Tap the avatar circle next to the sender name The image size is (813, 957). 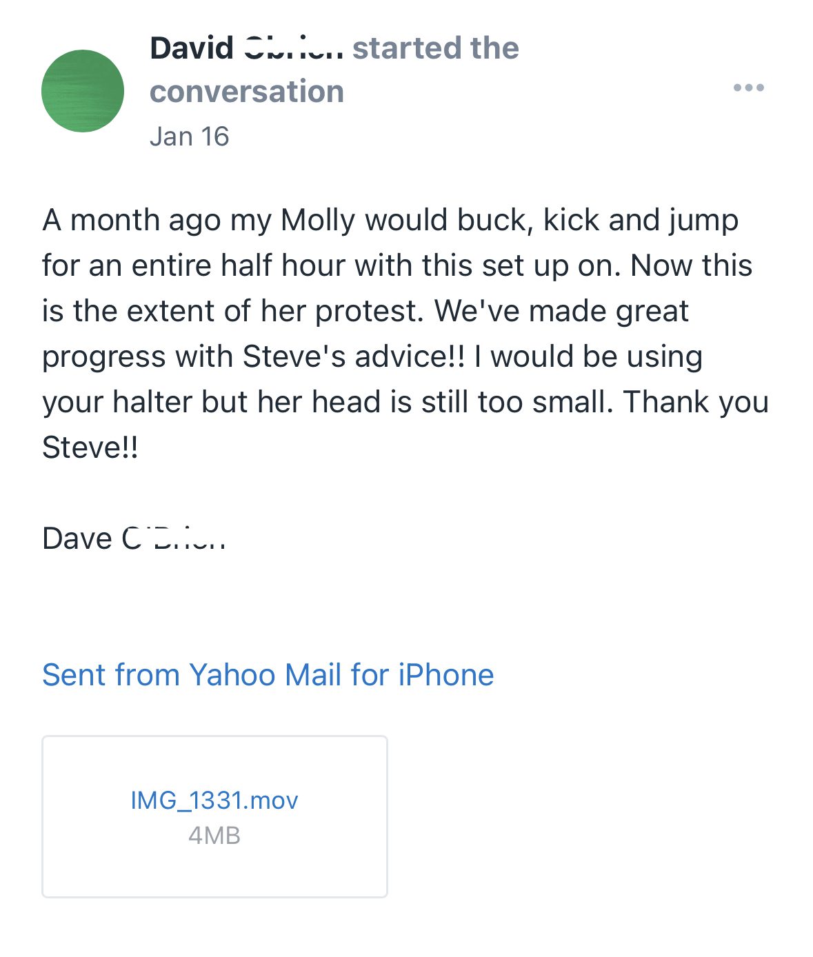click(x=84, y=91)
